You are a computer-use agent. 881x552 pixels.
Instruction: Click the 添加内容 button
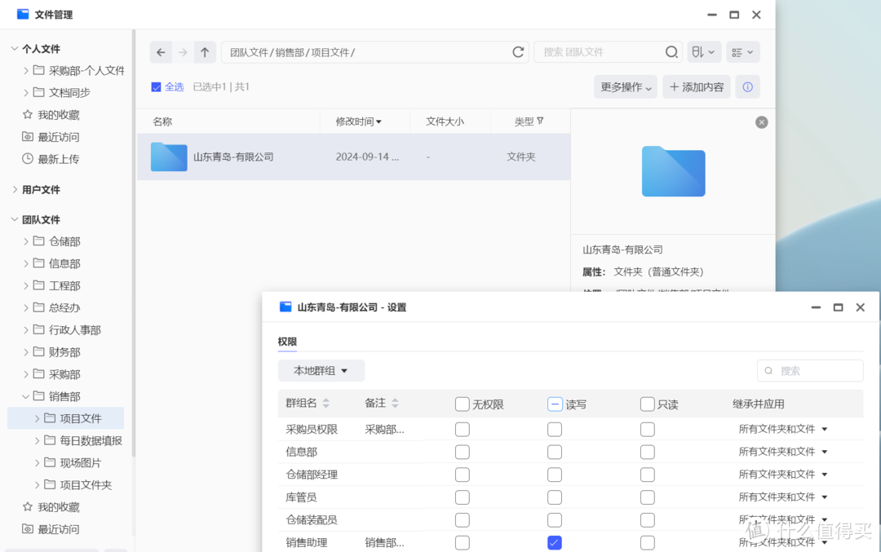coord(697,87)
